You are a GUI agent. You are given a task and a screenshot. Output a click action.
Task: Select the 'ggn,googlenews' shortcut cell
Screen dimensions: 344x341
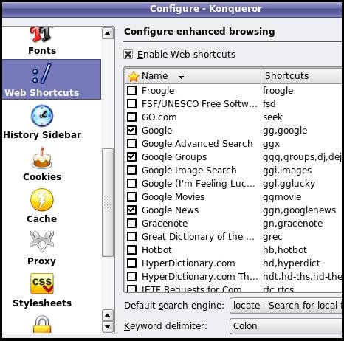coord(299,210)
